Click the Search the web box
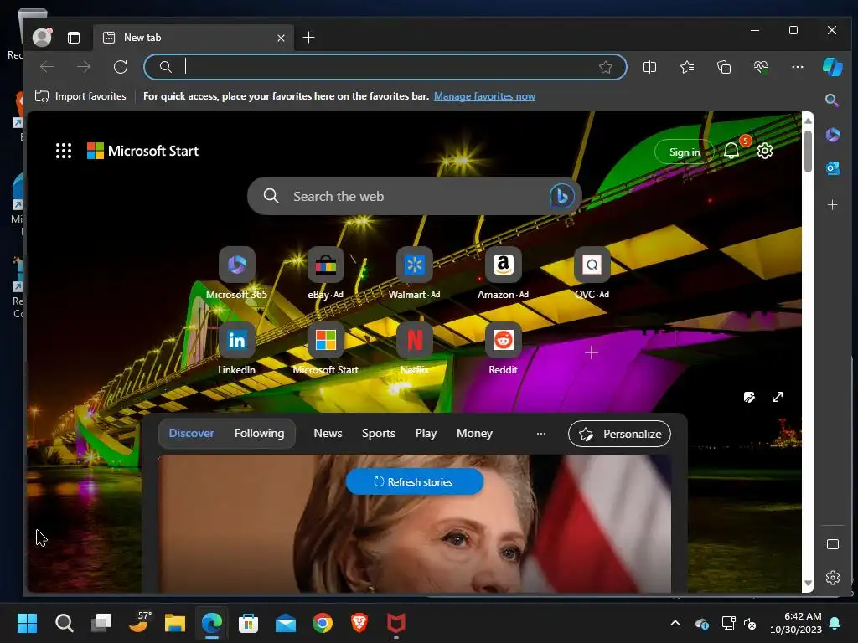Viewport: 858px width, 643px height. pos(414,196)
